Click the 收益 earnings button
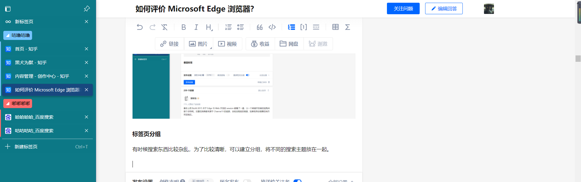 260,44
